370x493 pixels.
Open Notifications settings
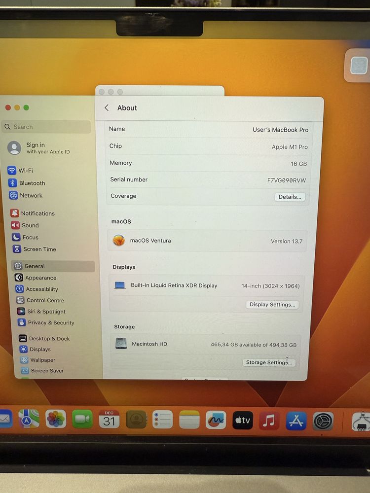point(33,213)
